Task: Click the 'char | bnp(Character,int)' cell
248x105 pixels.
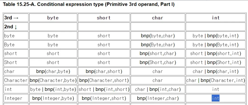Action: (x=216, y=80)
